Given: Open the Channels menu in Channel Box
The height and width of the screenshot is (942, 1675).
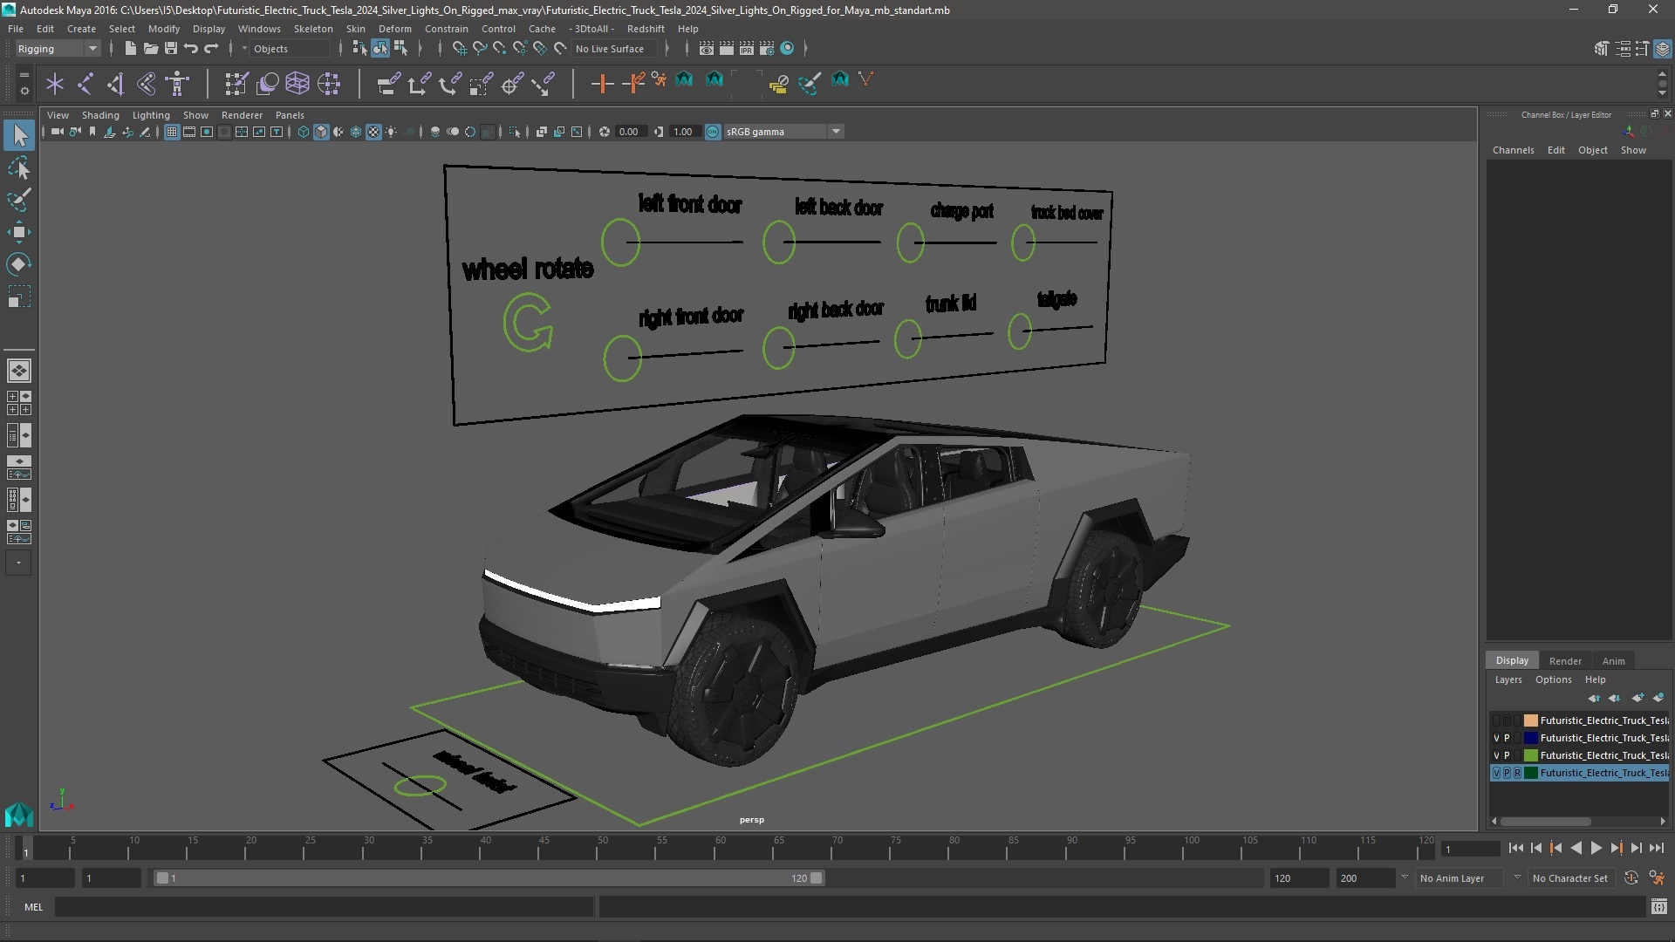Looking at the screenshot, I should [x=1513, y=150].
